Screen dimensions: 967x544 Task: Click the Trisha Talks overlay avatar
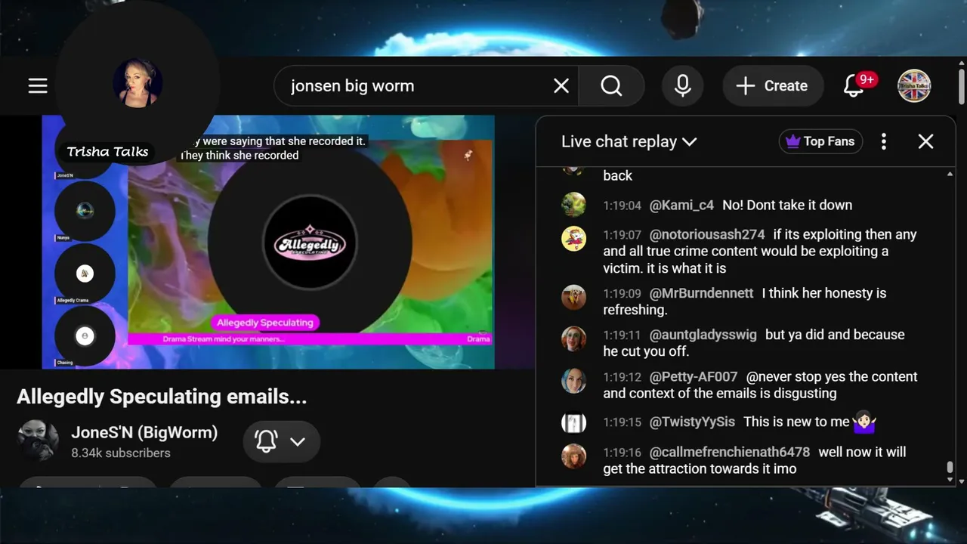(x=137, y=83)
